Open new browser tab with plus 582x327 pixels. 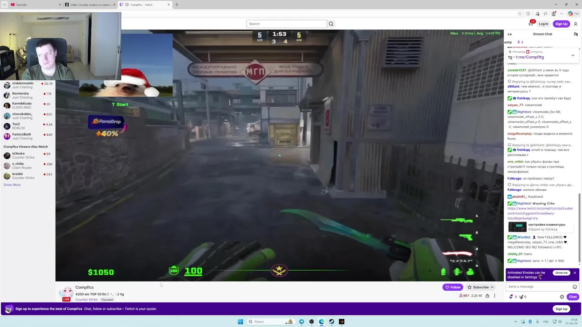pyautogui.click(x=177, y=5)
